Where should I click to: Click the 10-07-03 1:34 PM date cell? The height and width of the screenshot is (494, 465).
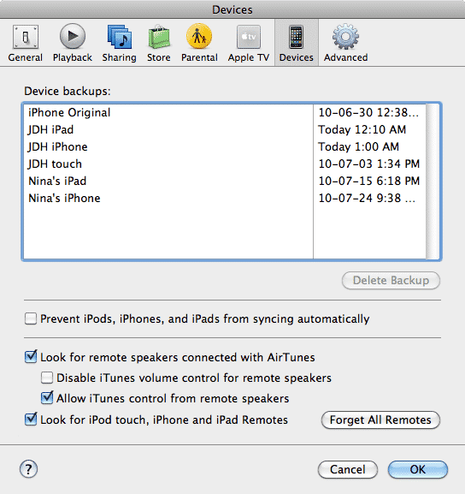click(x=369, y=164)
